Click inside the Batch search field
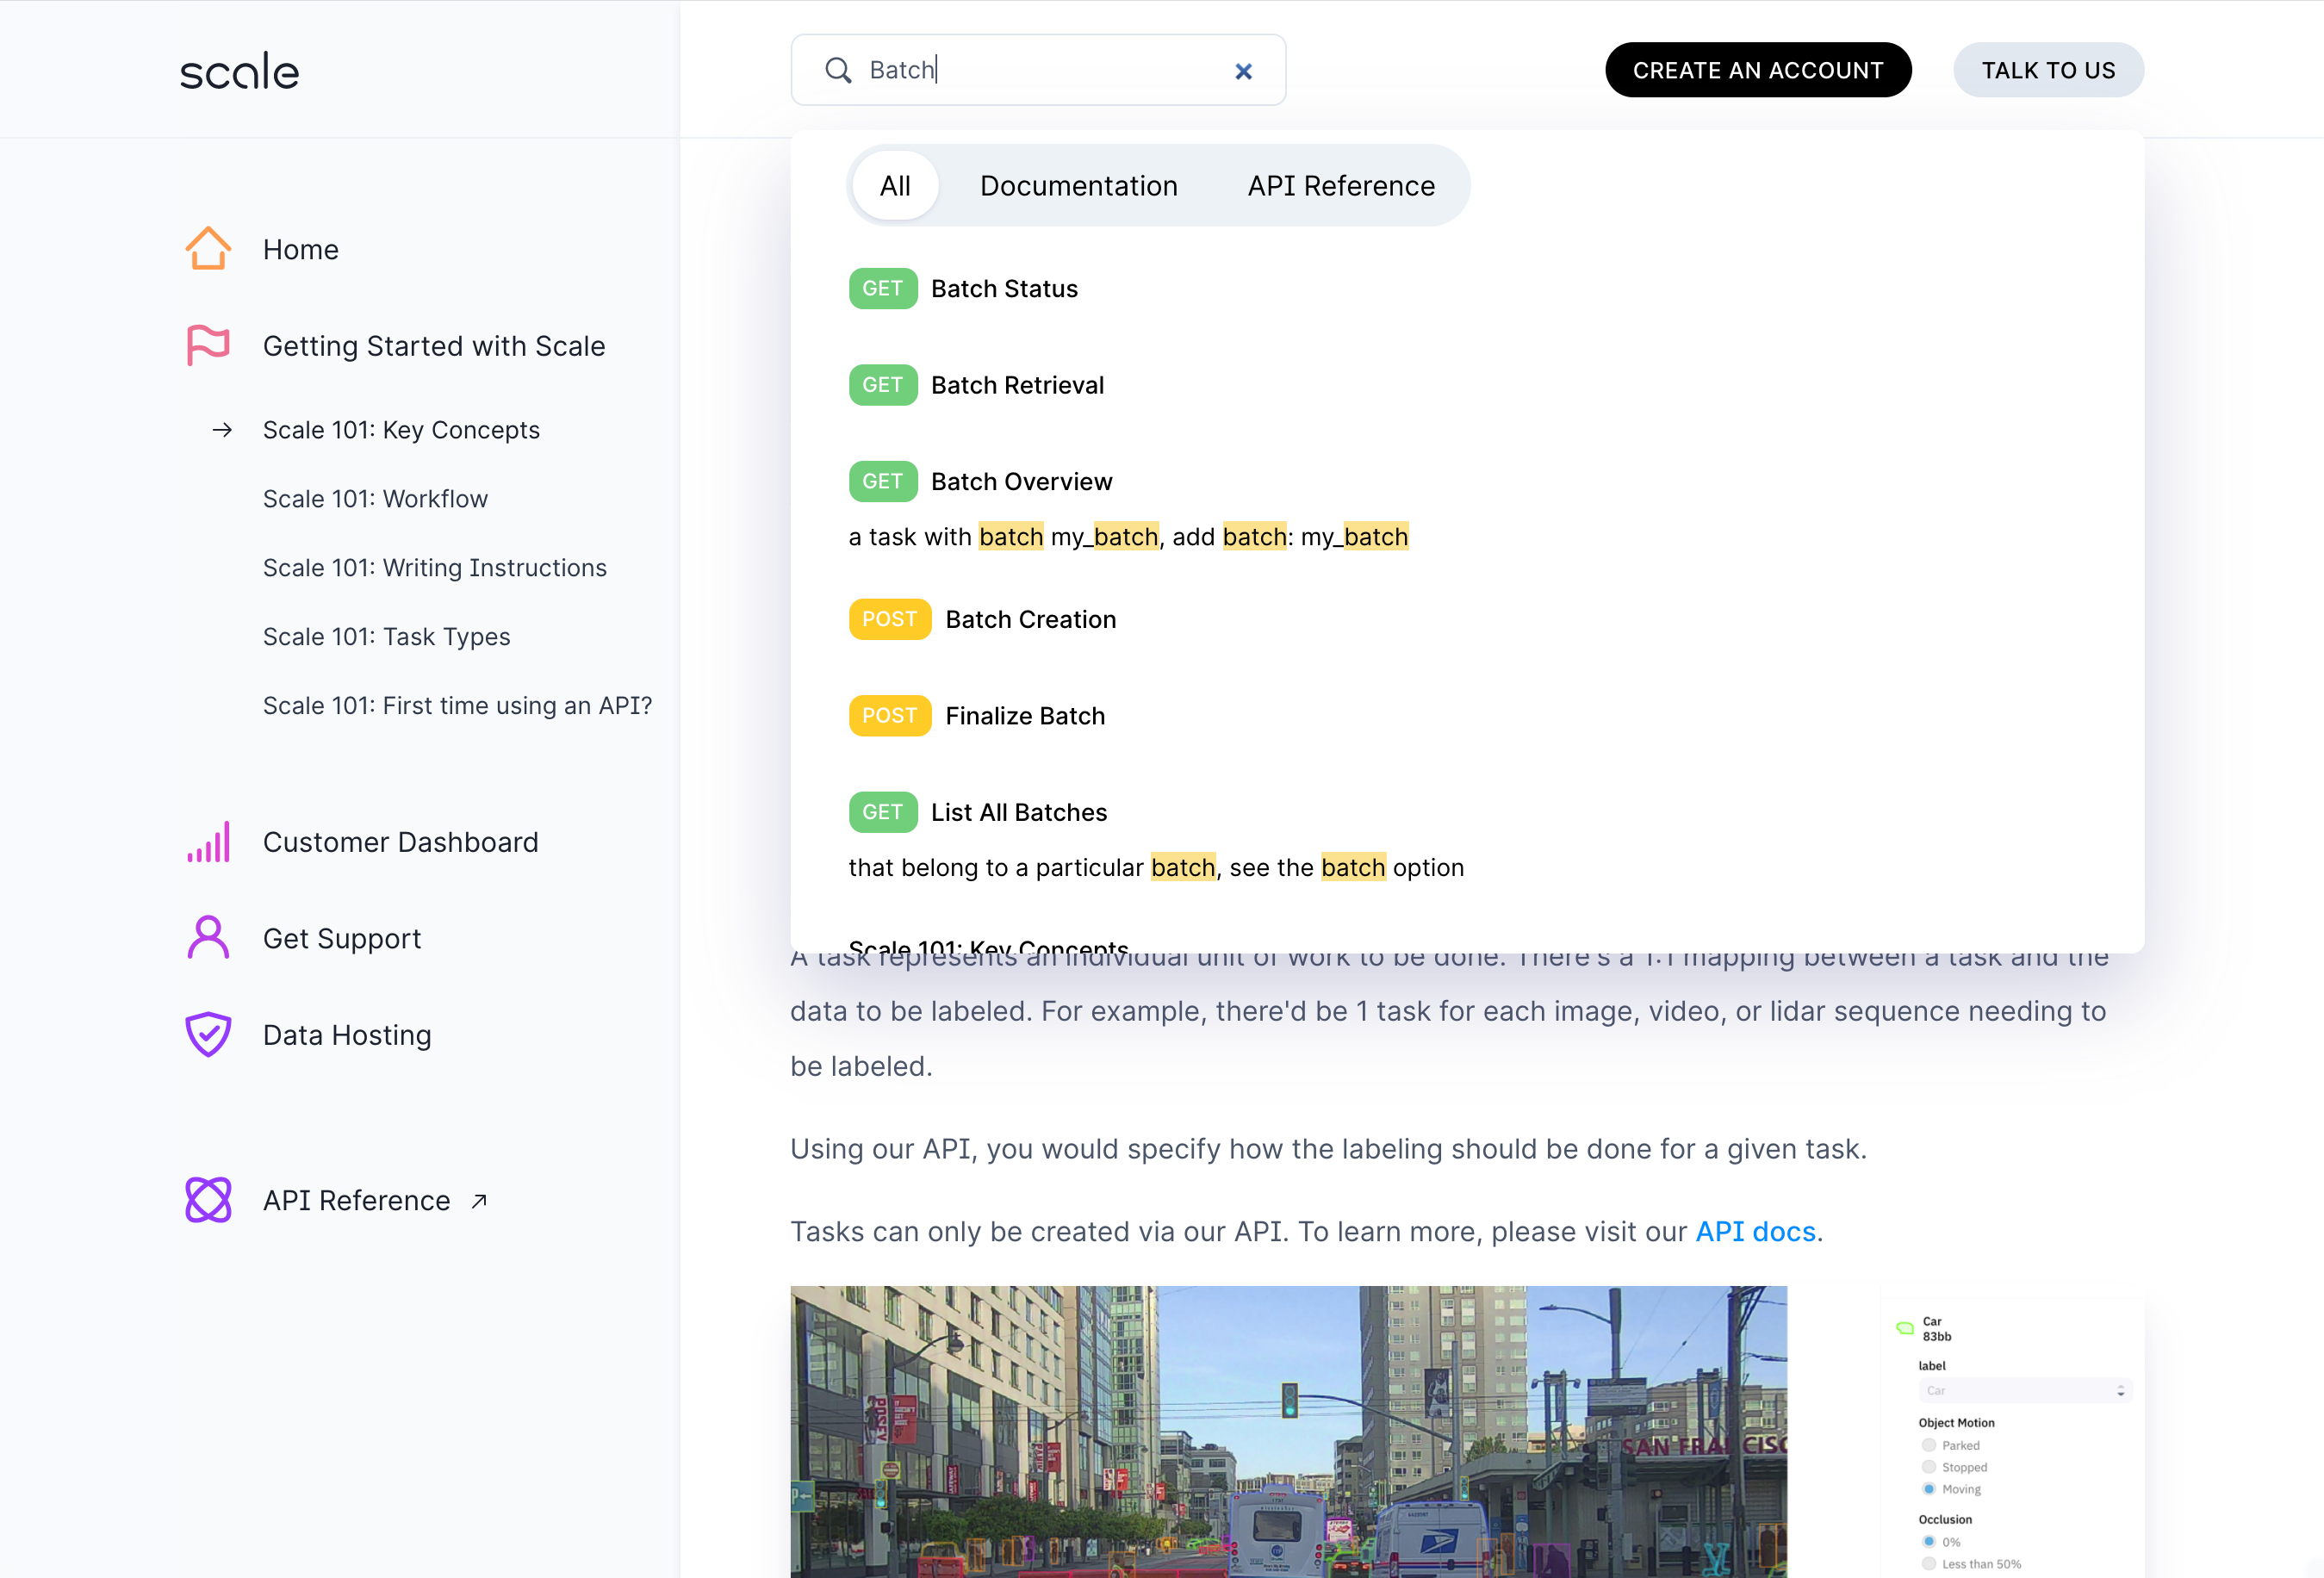Image resolution: width=2324 pixels, height=1578 pixels. pos(1038,70)
